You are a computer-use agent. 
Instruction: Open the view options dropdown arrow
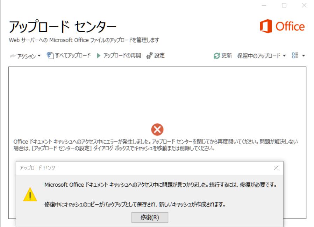coord(304,56)
